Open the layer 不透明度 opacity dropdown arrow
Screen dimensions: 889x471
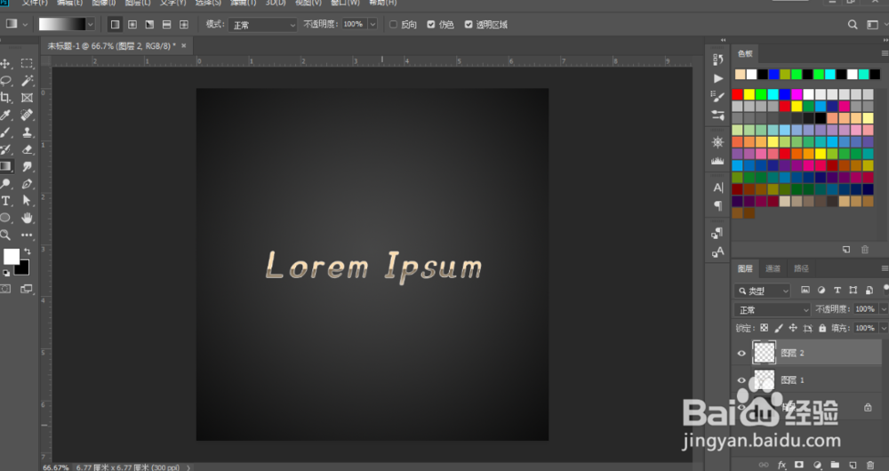point(884,309)
